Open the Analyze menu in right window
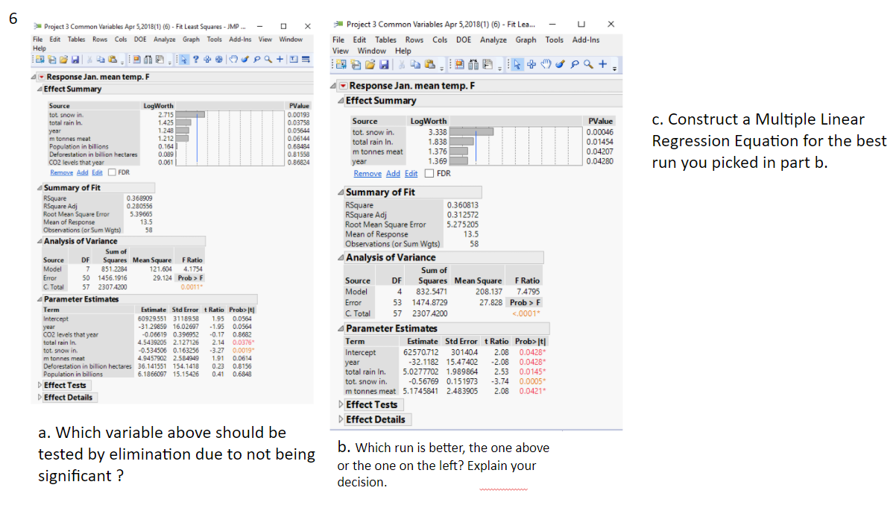This screenshot has width=896, height=520. (493, 40)
